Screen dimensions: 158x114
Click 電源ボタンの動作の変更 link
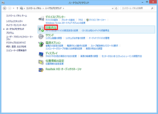[x=77, y=46]
